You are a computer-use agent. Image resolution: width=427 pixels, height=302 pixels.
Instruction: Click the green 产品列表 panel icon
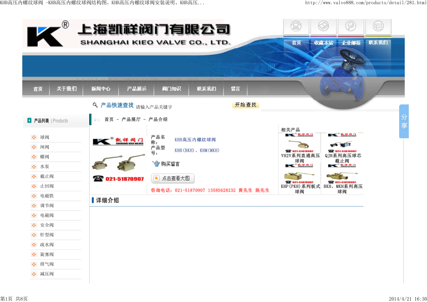coord(29,120)
